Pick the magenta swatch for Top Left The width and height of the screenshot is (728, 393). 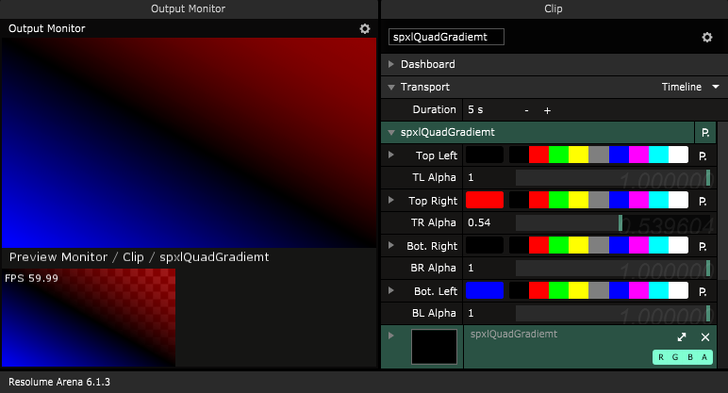[x=638, y=156]
